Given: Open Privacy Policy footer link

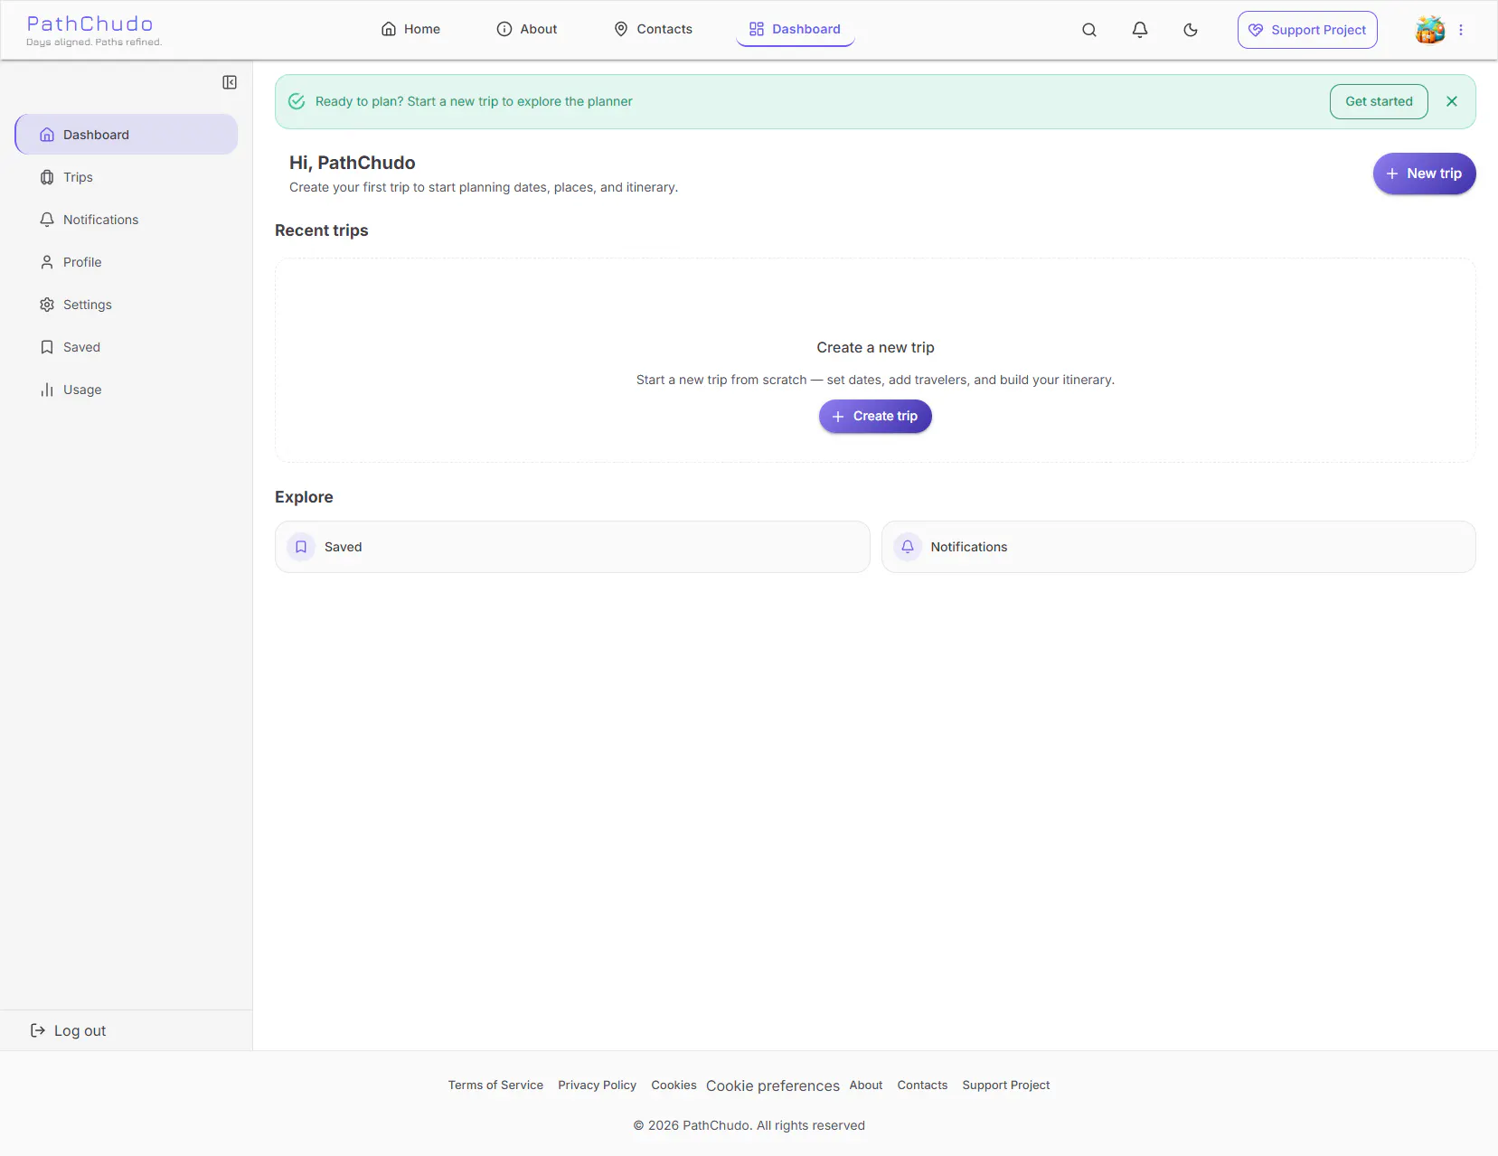Looking at the screenshot, I should 597,1086.
